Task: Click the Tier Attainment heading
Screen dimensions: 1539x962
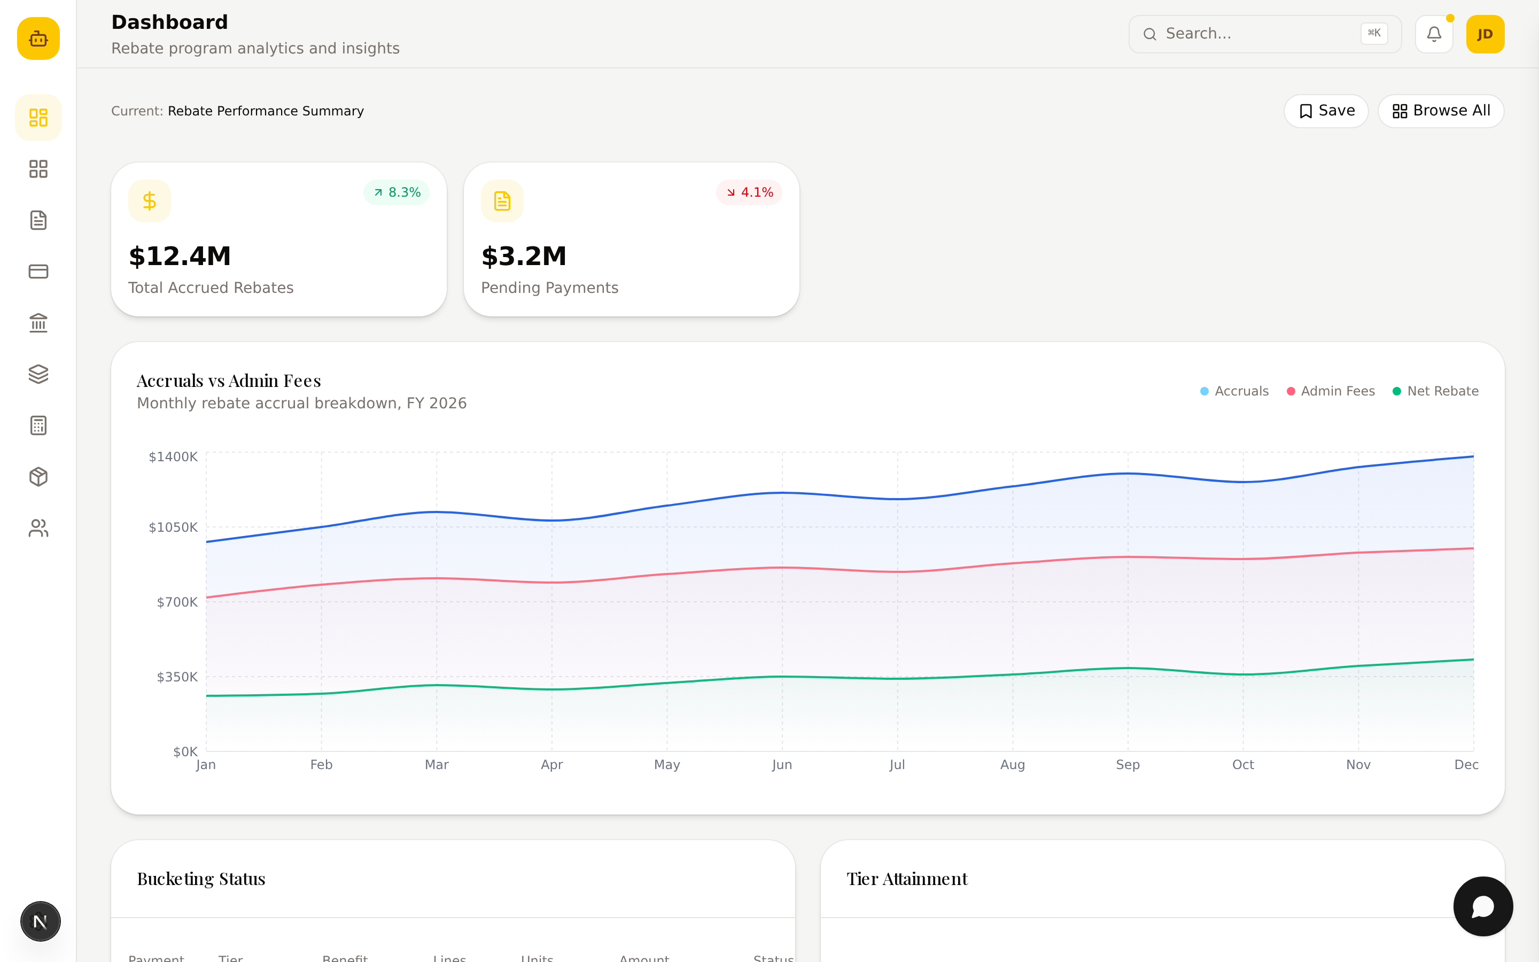Action: click(x=907, y=879)
